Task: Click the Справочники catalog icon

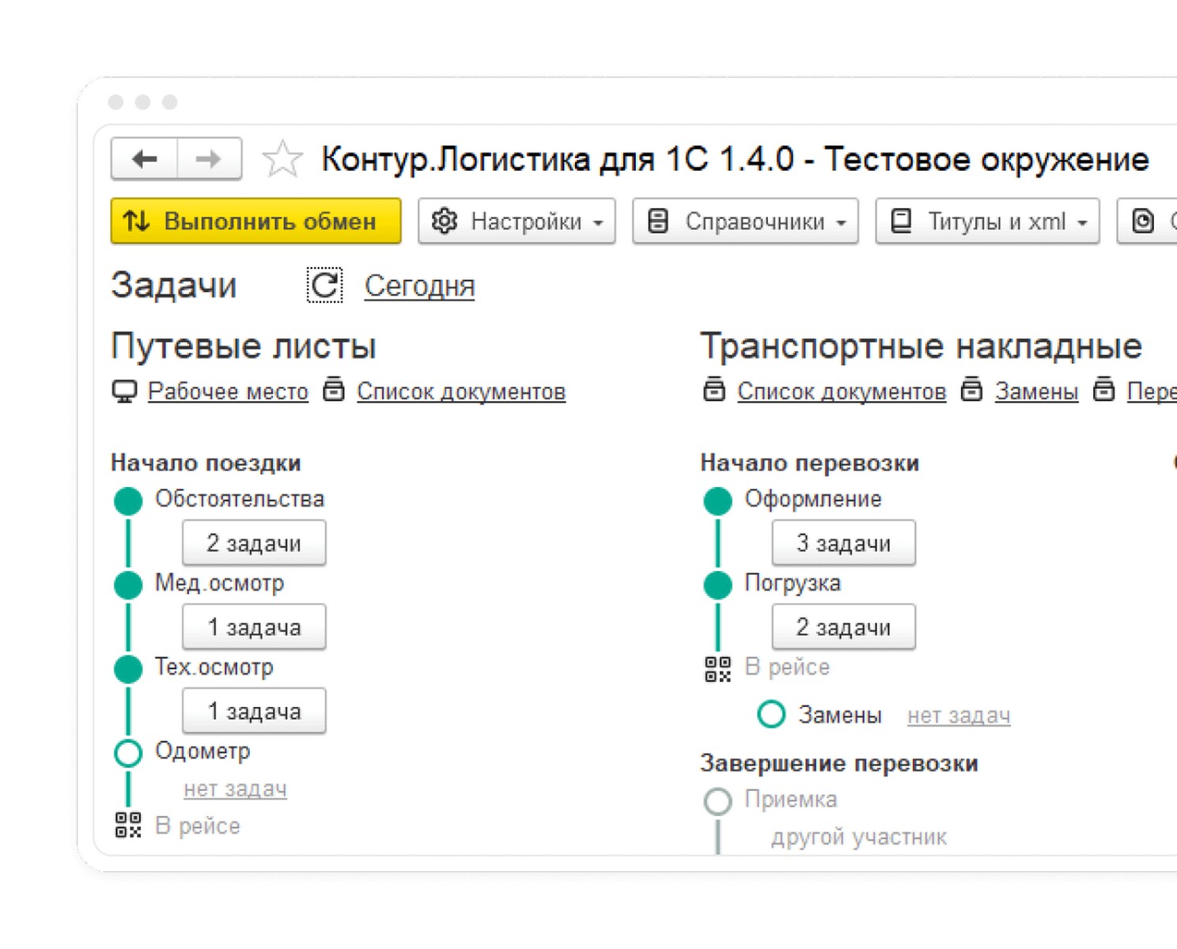Action: 658,221
